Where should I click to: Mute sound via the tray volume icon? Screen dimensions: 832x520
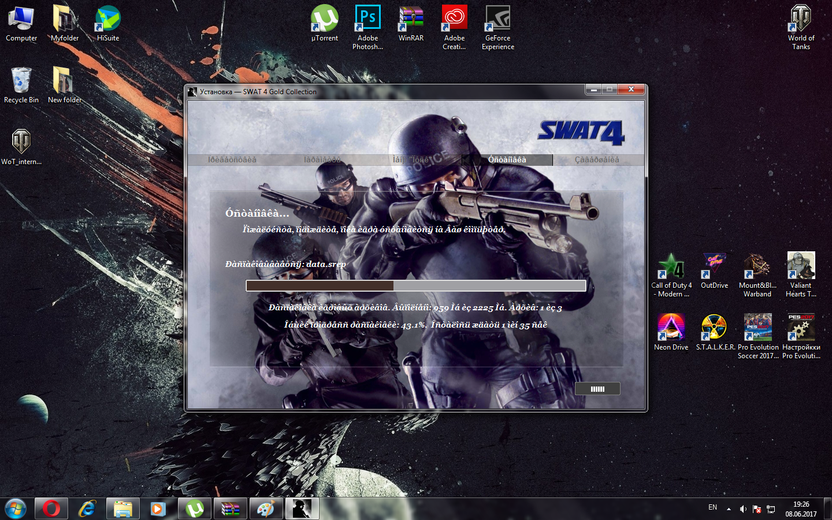tap(743, 509)
